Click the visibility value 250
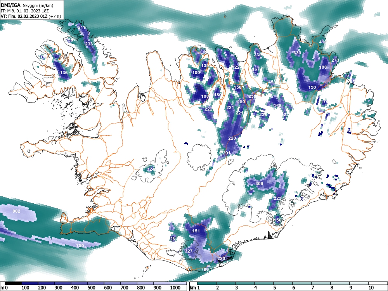388x291 pixels. (241, 102)
